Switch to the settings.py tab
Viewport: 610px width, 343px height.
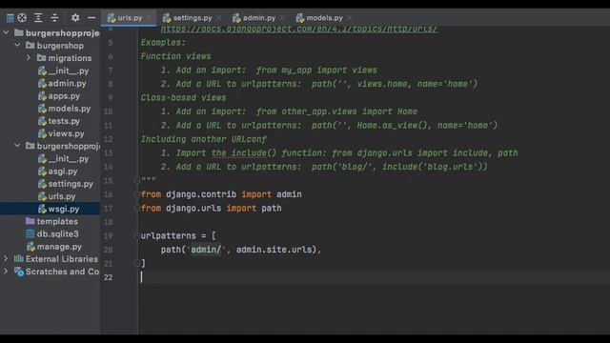(x=193, y=18)
